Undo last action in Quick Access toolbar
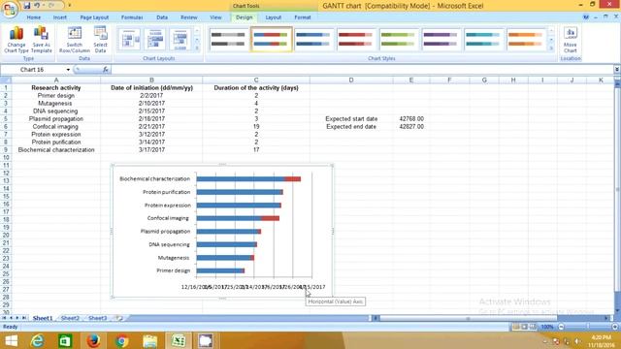Image resolution: width=621 pixels, height=349 pixels. click(x=37, y=6)
